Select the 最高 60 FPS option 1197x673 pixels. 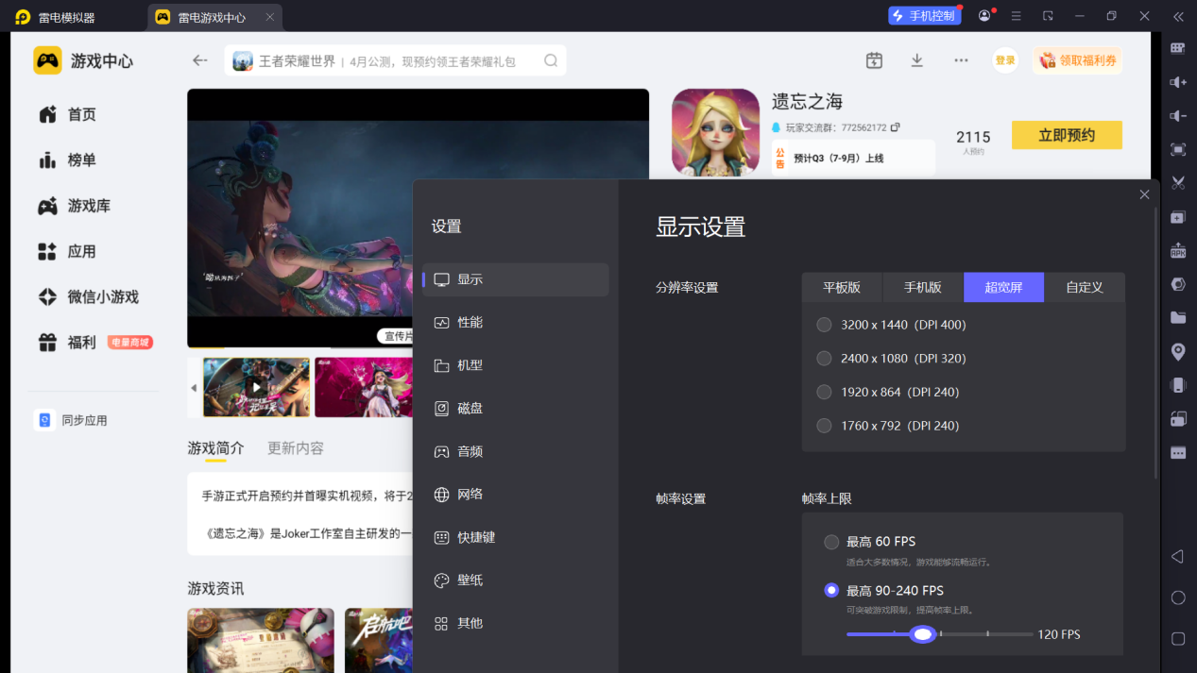[831, 542]
